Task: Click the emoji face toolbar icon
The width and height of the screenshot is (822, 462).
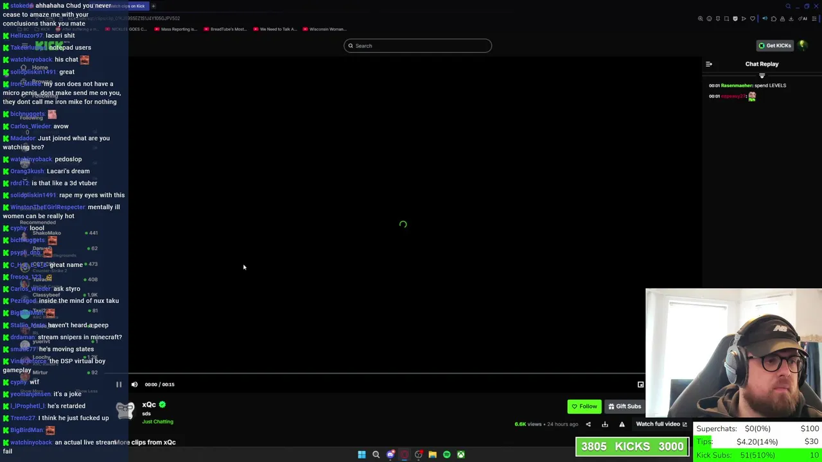Action: (x=709, y=19)
